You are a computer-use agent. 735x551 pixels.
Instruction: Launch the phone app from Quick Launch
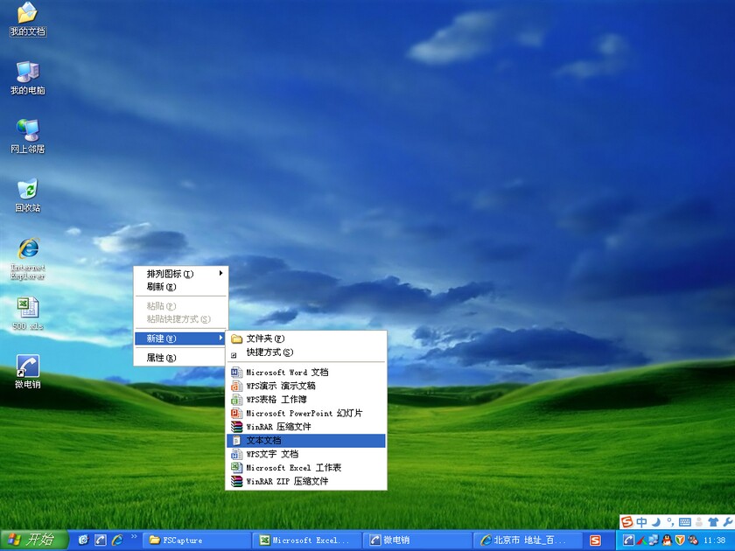point(101,541)
